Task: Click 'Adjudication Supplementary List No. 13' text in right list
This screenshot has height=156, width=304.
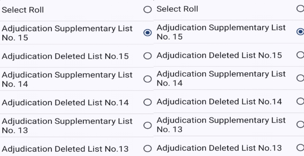Action: [x=221, y=125]
